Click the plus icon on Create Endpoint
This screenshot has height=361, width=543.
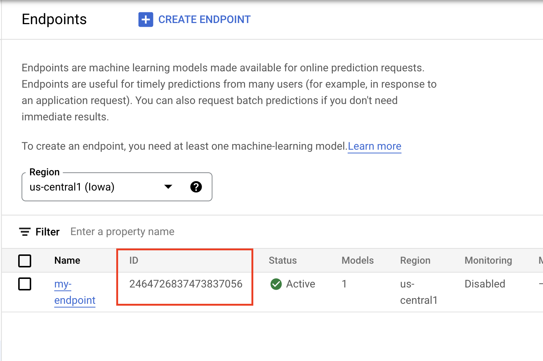tap(146, 19)
